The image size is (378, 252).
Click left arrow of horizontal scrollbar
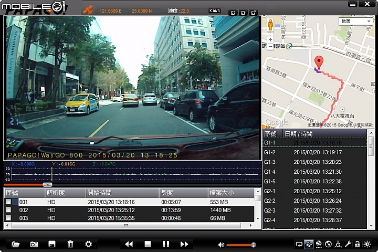tap(7, 225)
